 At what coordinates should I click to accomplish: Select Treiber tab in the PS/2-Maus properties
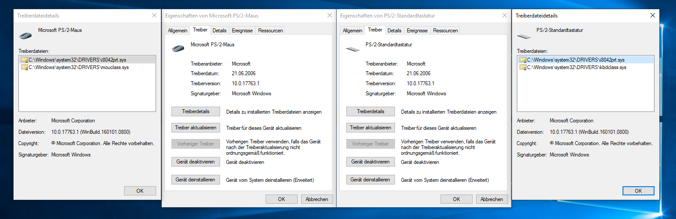(200, 30)
